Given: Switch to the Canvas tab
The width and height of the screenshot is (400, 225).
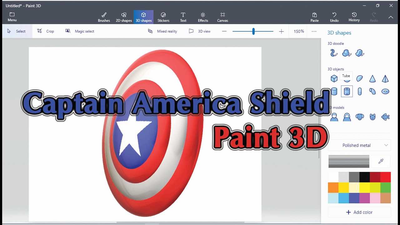Looking at the screenshot, I should [x=222, y=17].
